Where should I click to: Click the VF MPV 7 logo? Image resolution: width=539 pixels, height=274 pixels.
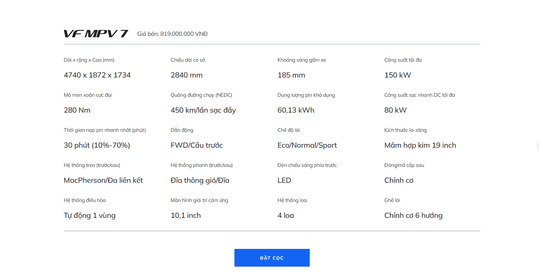(x=96, y=34)
